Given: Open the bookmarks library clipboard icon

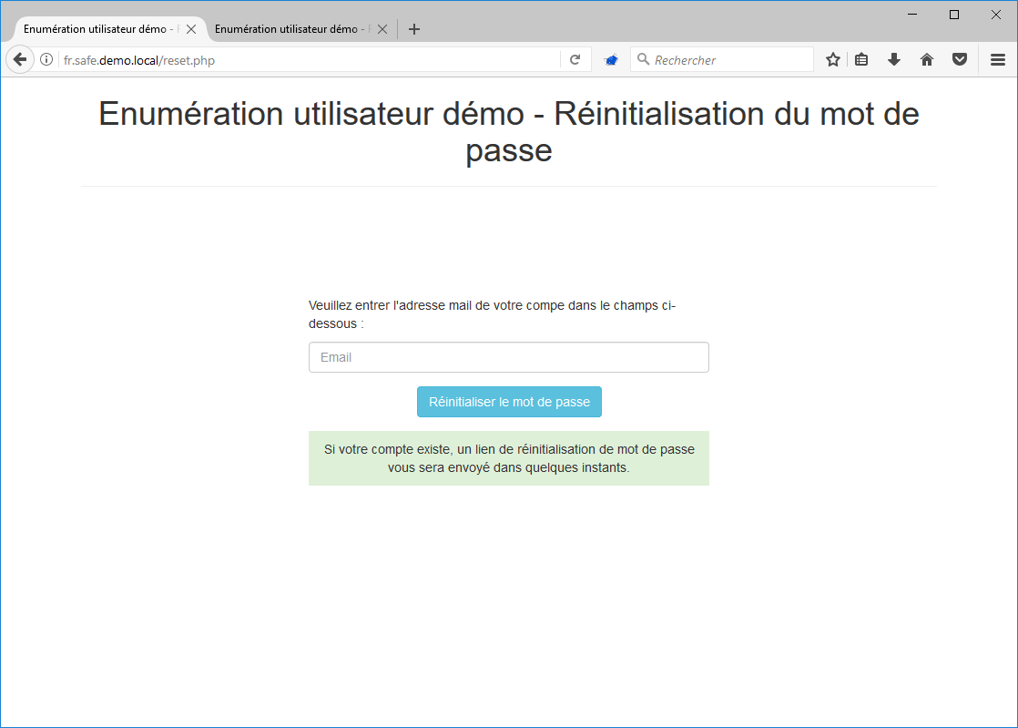Looking at the screenshot, I should point(861,58).
